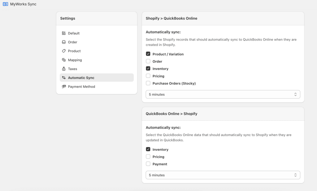
Task: Click the Shopify > QuickBooks Online heading
Action: coord(172,18)
